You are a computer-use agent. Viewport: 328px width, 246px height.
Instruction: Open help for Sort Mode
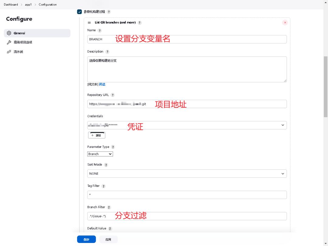[106, 165]
